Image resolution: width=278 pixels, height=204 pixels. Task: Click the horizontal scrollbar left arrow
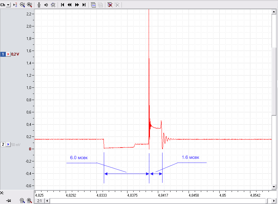47,201
